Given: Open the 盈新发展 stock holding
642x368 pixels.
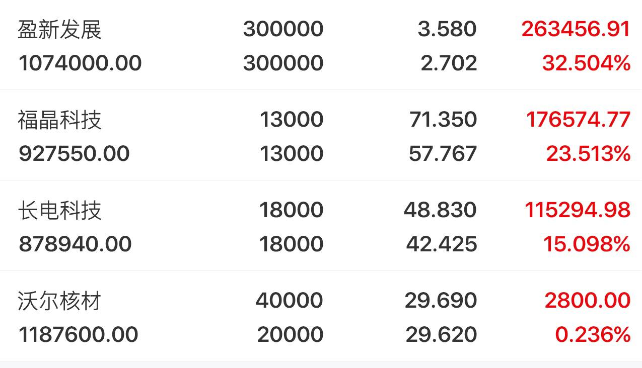Looking at the screenshot, I should pyautogui.click(x=321, y=45).
